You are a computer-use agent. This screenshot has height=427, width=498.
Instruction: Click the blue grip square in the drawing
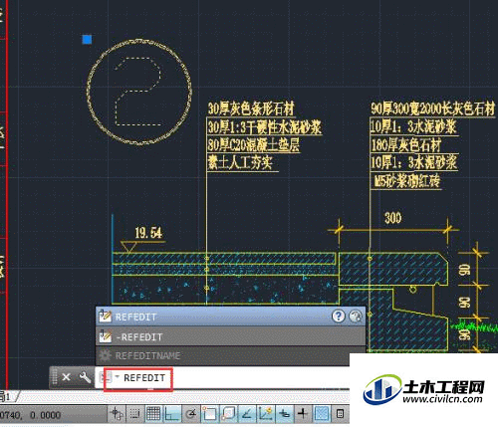(x=87, y=40)
